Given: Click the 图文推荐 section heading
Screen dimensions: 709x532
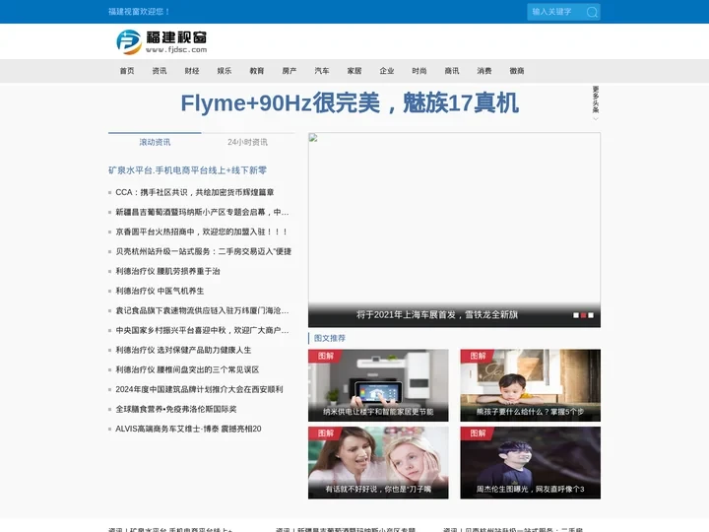Looking at the screenshot, I should pyautogui.click(x=330, y=338).
